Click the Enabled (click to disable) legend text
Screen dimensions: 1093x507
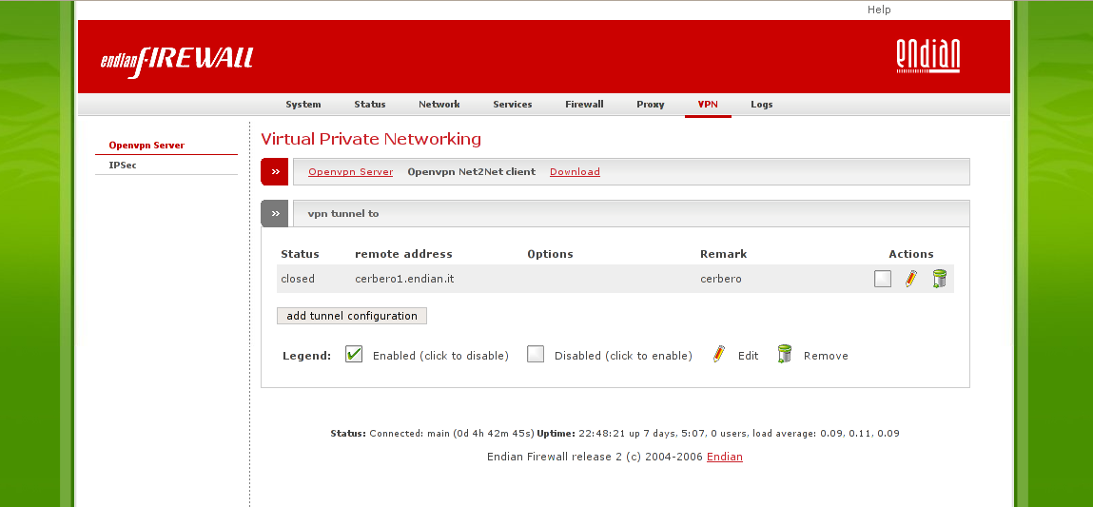click(x=440, y=356)
